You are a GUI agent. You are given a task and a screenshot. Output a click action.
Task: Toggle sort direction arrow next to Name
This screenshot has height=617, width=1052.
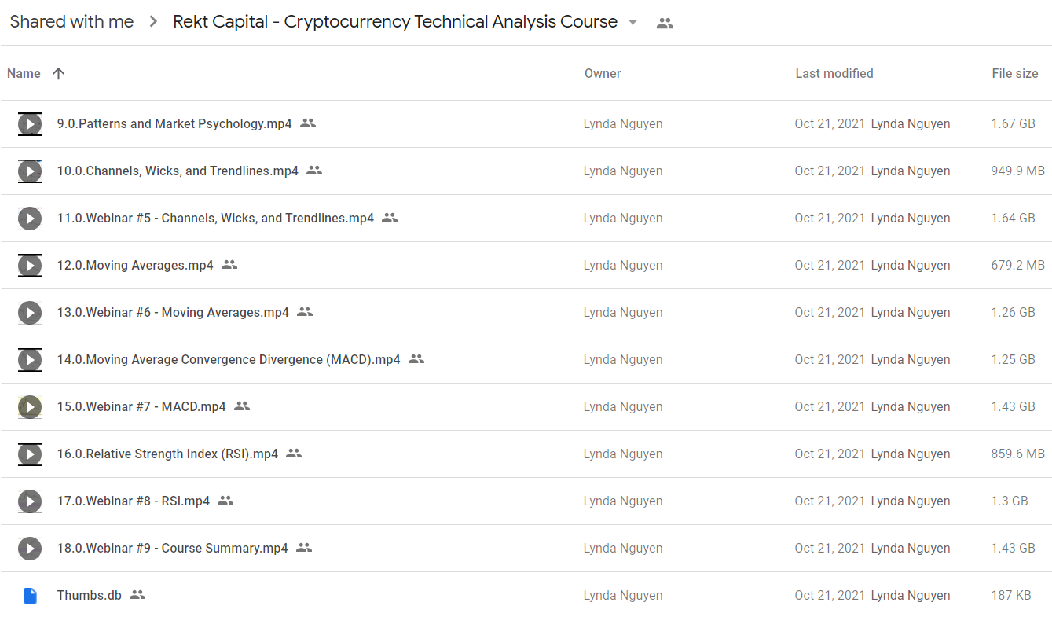(x=58, y=73)
